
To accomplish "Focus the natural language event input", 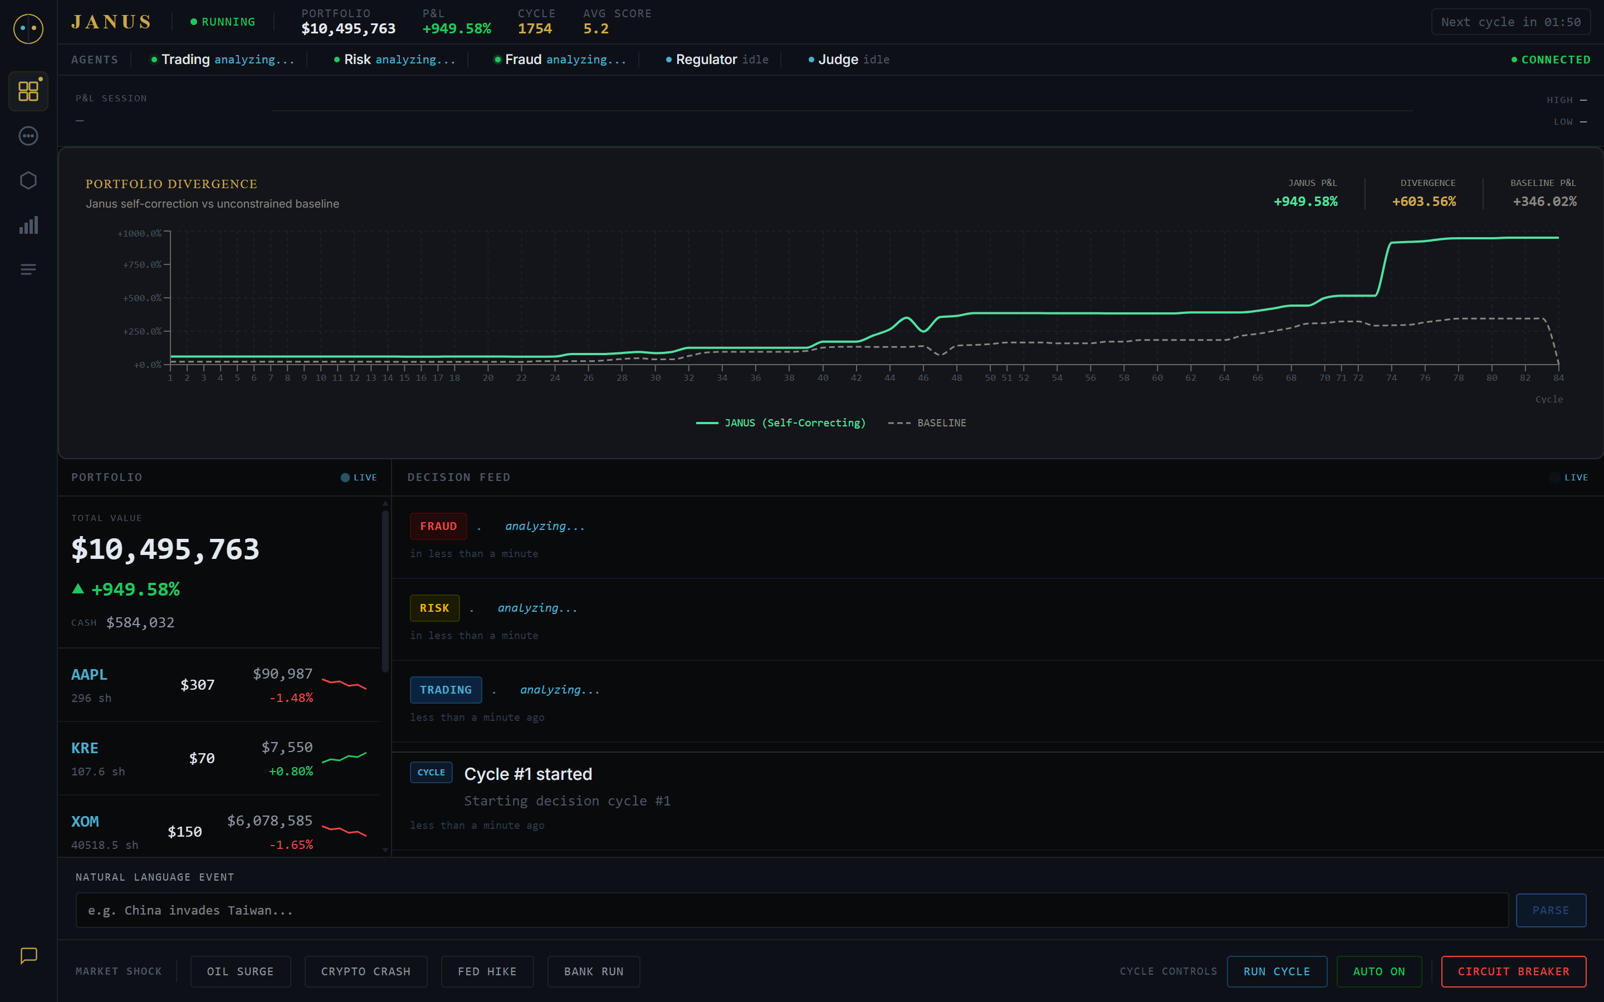I will (x=792, y=910).
